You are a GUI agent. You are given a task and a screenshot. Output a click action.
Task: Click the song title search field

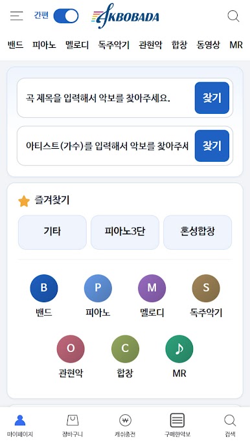point(106,98)
